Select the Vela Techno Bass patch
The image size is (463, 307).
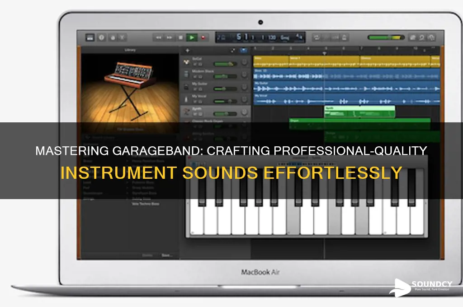[146, 204]
